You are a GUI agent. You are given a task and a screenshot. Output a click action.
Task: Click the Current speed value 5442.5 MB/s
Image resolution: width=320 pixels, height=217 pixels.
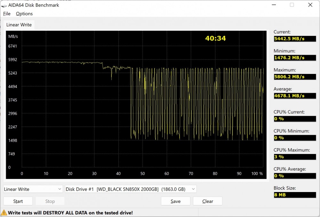[x=295, y=39]
